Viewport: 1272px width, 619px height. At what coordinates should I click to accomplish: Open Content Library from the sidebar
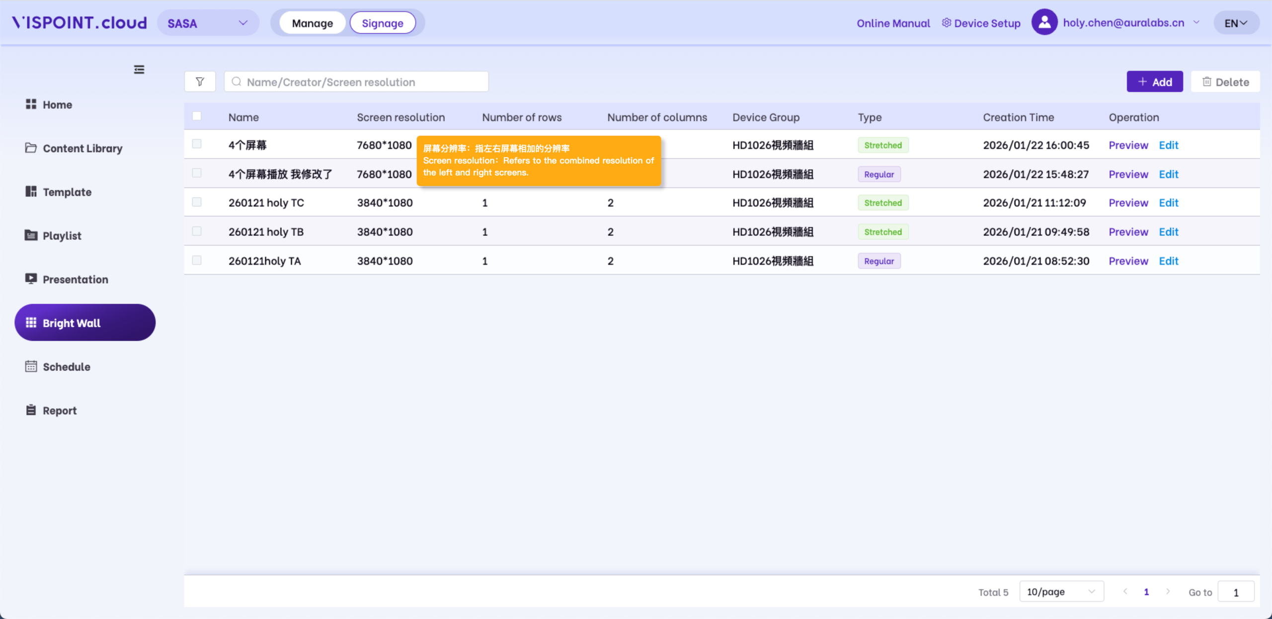click(x=82, y=148)
